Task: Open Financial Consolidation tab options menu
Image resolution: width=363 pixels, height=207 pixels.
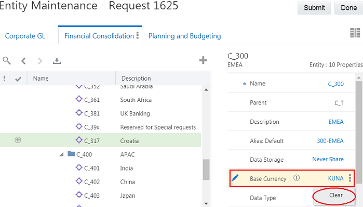Action: (138, 35)
